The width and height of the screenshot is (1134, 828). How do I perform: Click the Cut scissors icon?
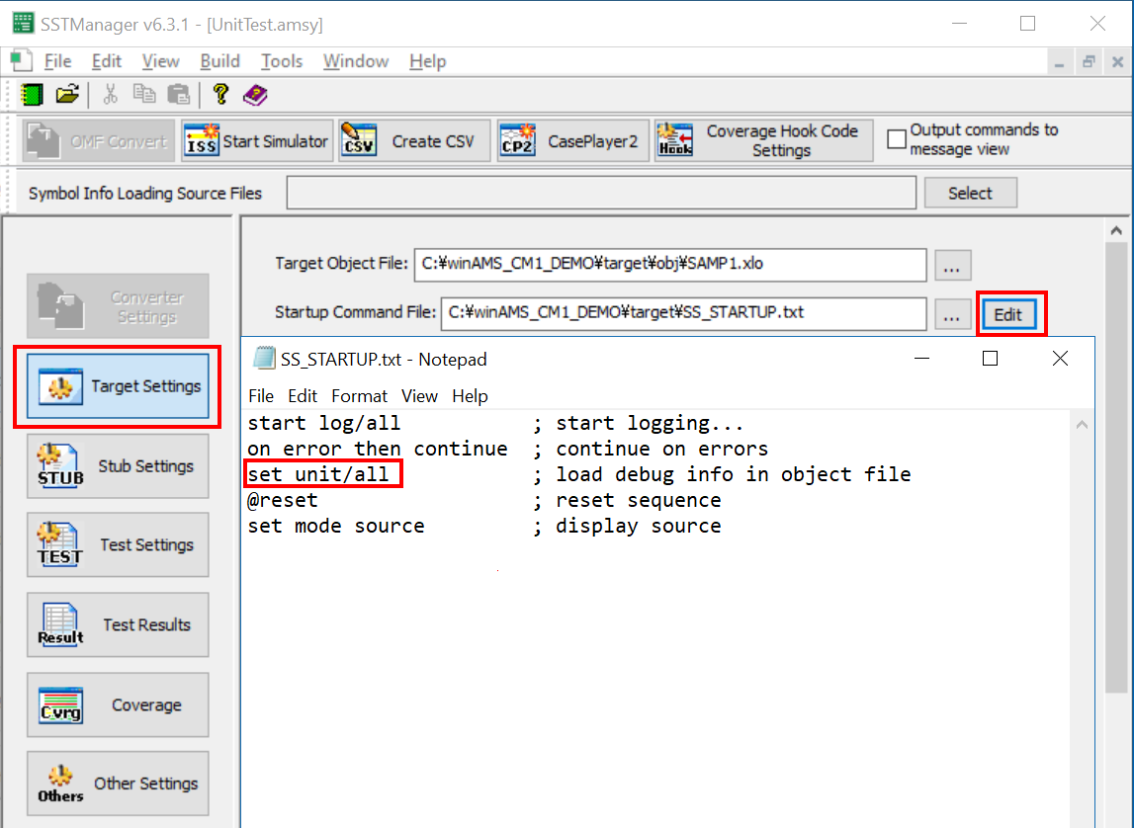click(110, 94)
